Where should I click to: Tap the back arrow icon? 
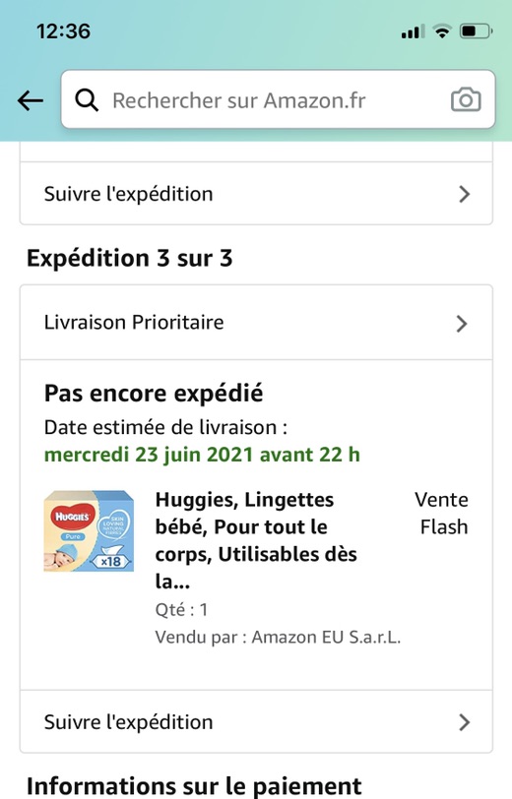[x=31, y=101]
